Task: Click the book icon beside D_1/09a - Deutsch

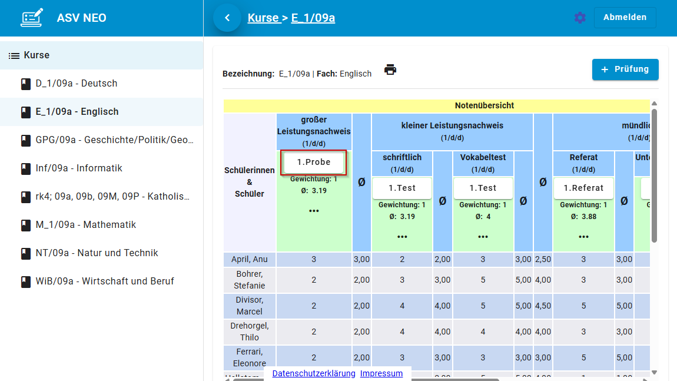Action: (25, 84)
